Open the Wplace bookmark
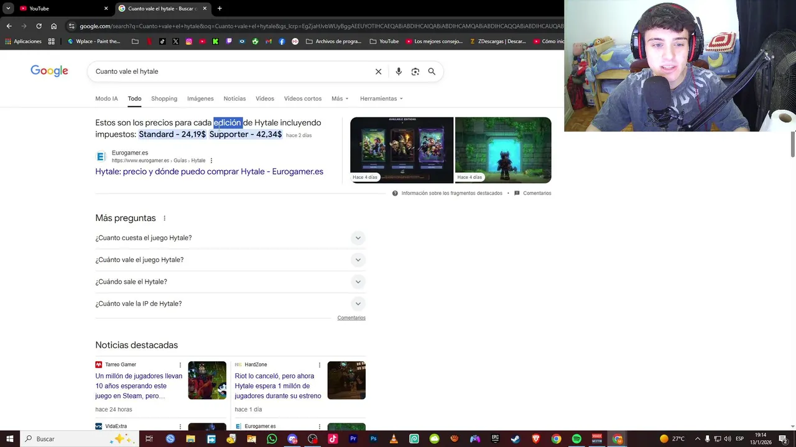796x447 pixels. pyautogui.click(x=94, y=42)
